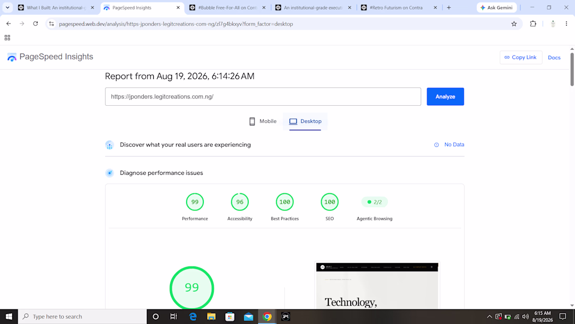Open the Extensions puzzle icon

(533, 24)
